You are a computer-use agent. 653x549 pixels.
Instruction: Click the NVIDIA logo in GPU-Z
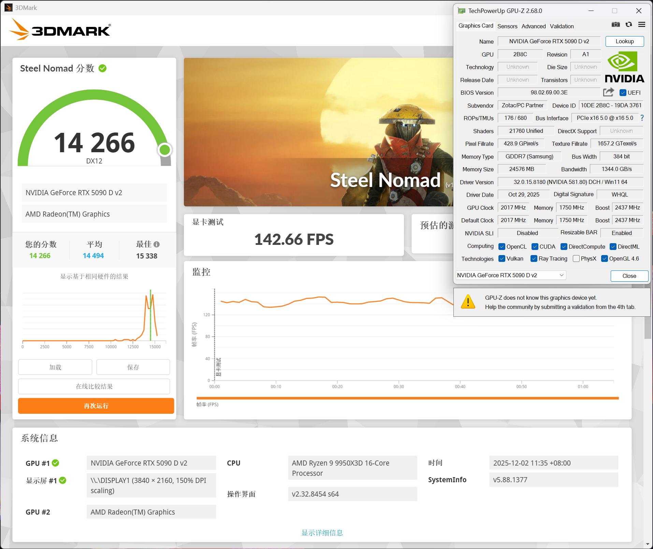pos(624,67)
